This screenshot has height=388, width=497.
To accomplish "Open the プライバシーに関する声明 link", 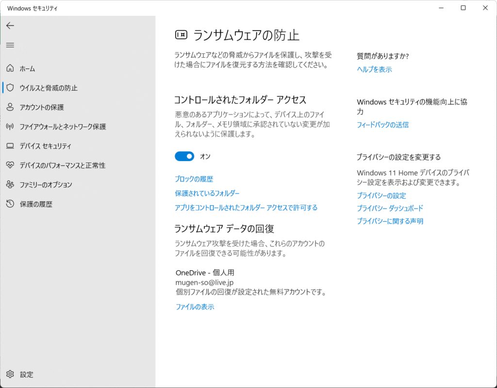I will (390, 221).
